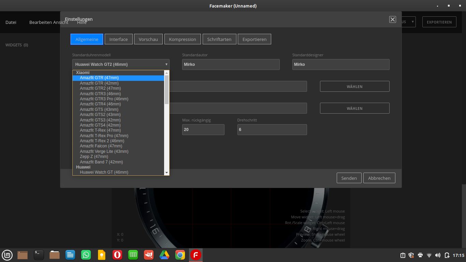Select Amazfit GTR3 Pro (46mm) from list
This screenshot has height=262, width=466.
pos(104,99)
